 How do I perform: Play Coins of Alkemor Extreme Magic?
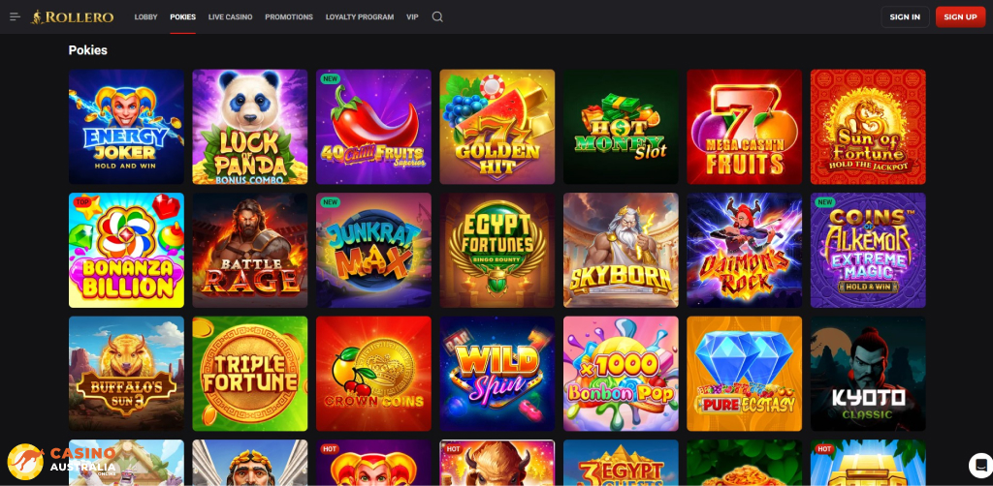(x=868, y=251)
